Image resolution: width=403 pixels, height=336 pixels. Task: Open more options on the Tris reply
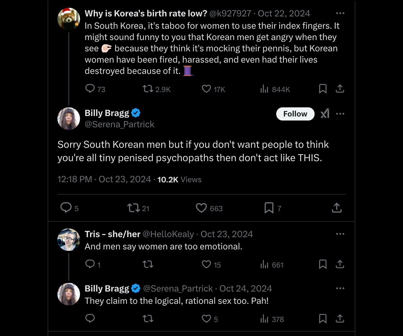[340, 234]
